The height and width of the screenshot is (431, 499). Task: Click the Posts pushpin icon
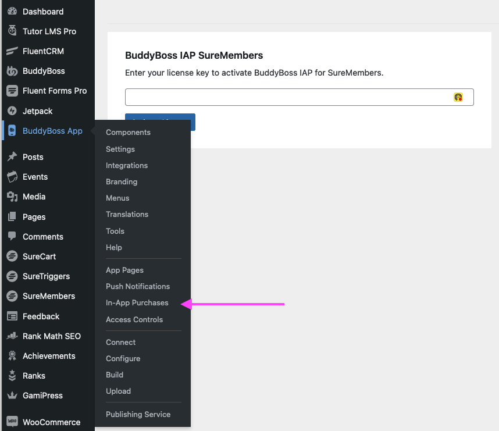click(12, 157)
